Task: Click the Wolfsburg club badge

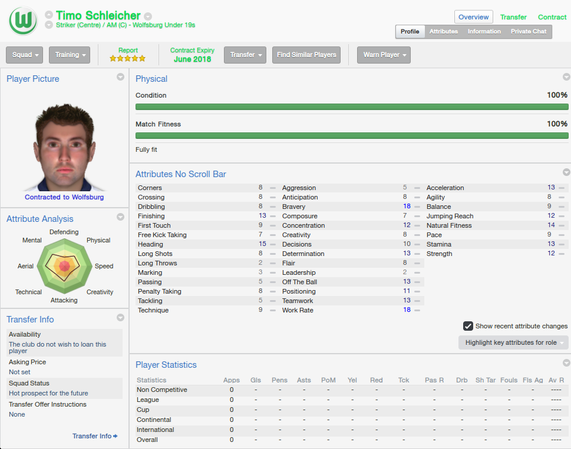Action: [23, 21]
